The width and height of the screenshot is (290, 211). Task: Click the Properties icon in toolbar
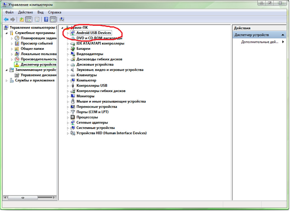point(37,19)
